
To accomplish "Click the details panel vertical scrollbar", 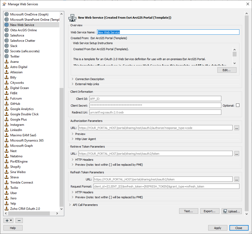I will [x=246, y=113].
